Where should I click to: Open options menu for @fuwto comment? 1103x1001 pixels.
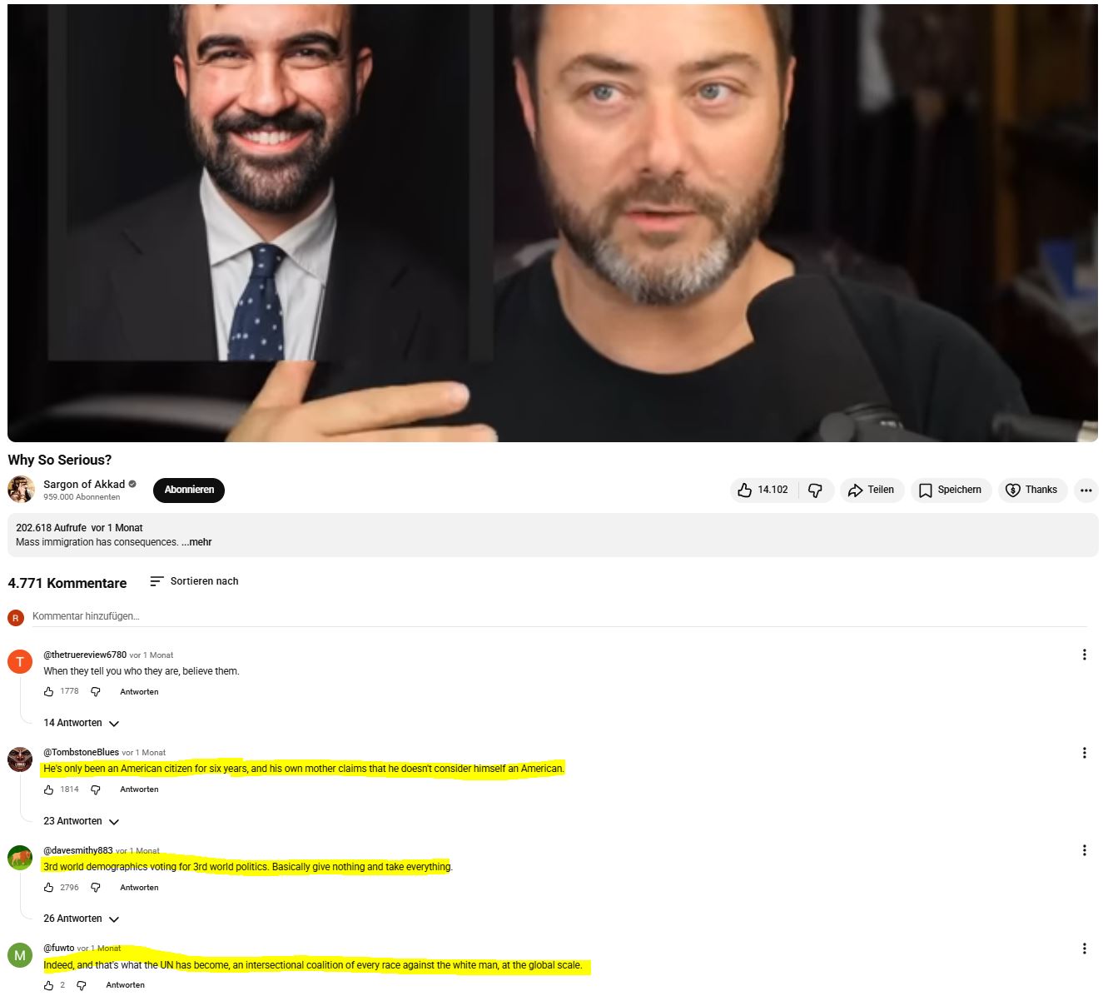point(1084,949)
